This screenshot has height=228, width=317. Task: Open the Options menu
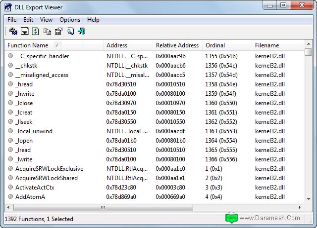click(x=70, y=20)
